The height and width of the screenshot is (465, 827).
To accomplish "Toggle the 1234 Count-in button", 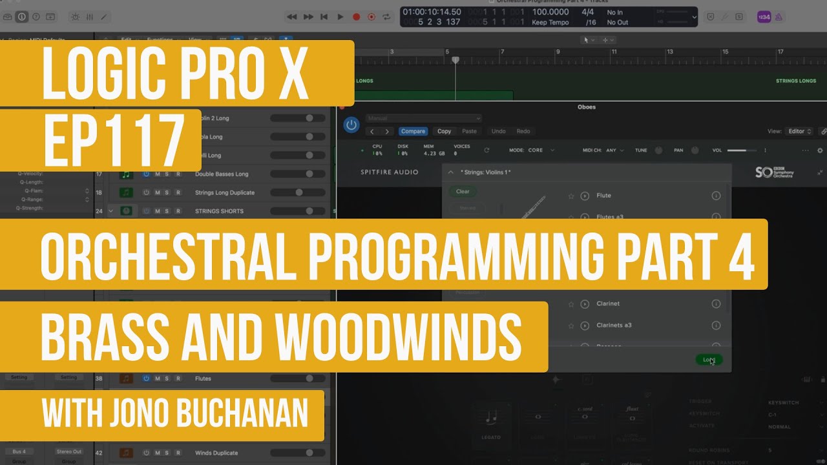I will [x=764, y=17].
